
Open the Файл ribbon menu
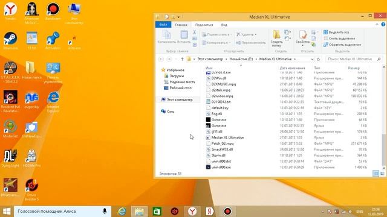click(163, 25)
